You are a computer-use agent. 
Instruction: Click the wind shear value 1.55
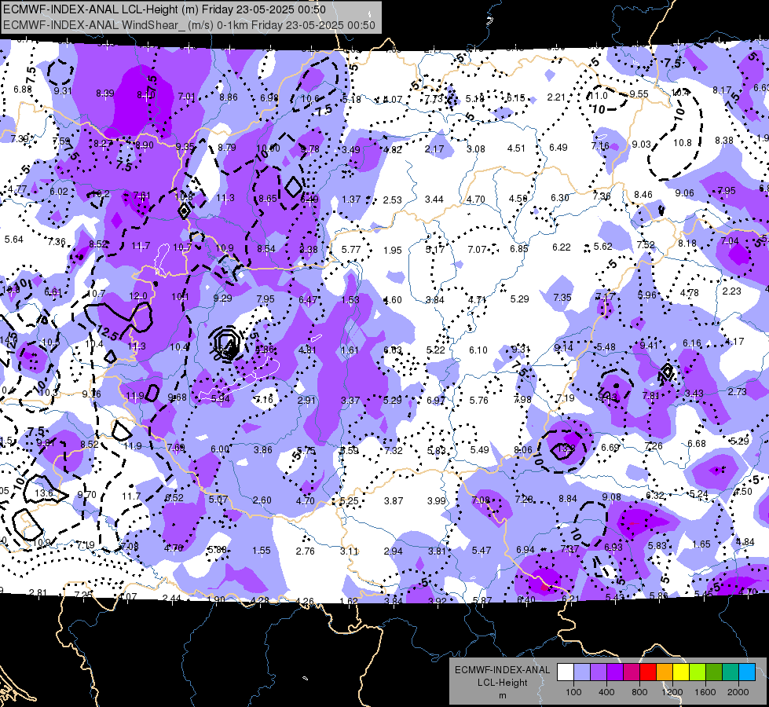pos(262,551)
